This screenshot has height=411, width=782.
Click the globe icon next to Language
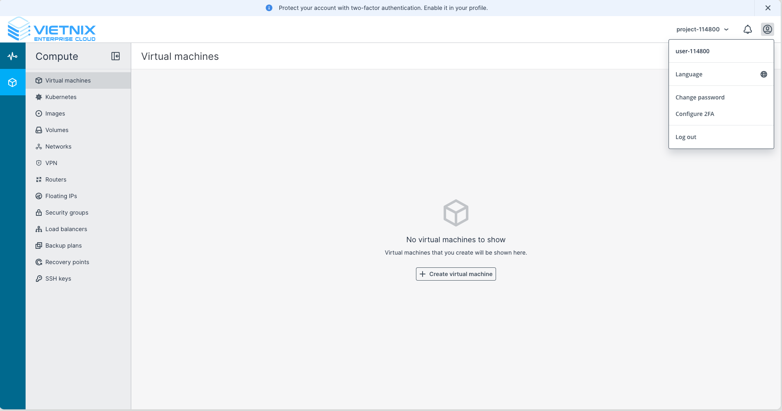pos(763,74)
